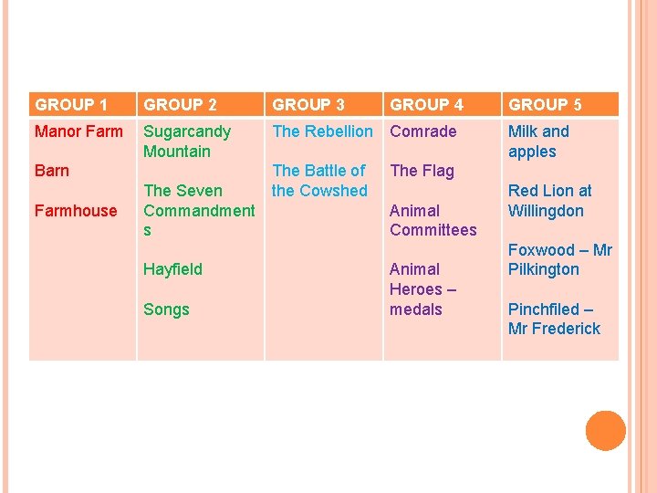Select the GROUP 4 header cell

point(443,104)
